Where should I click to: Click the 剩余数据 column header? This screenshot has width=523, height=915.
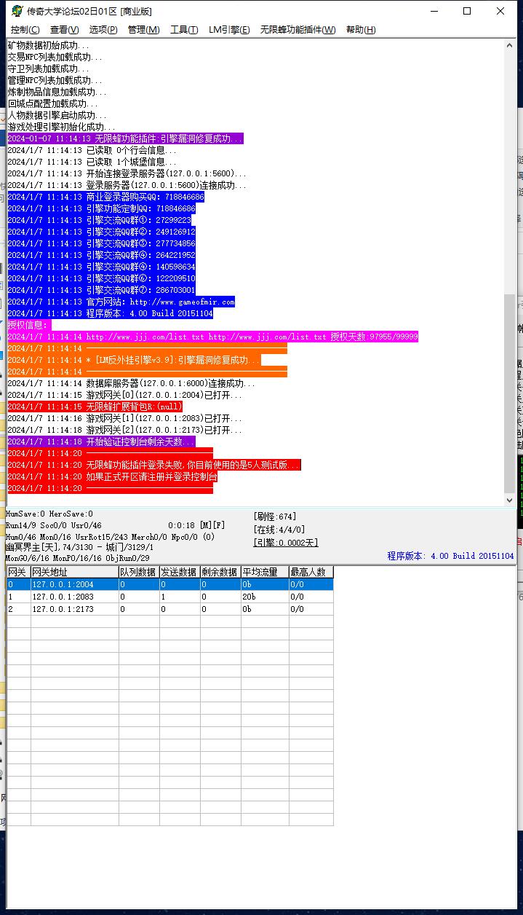coord(220,573)
